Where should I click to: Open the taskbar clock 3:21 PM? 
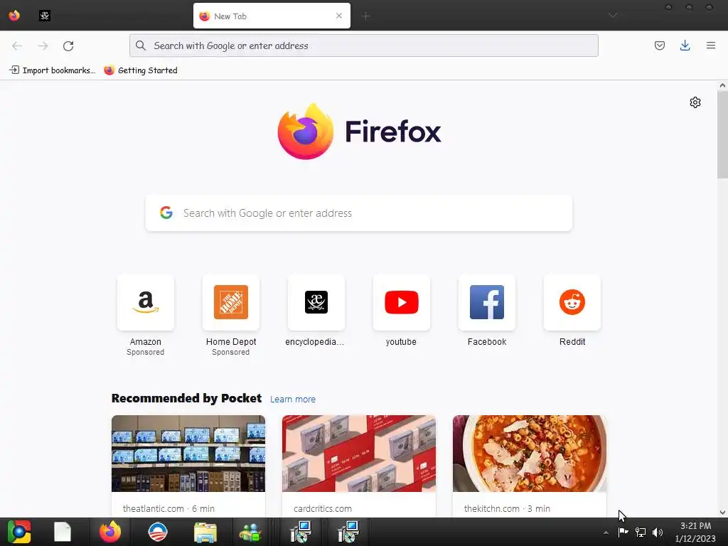pyautogui.click(x=695, y=532)
